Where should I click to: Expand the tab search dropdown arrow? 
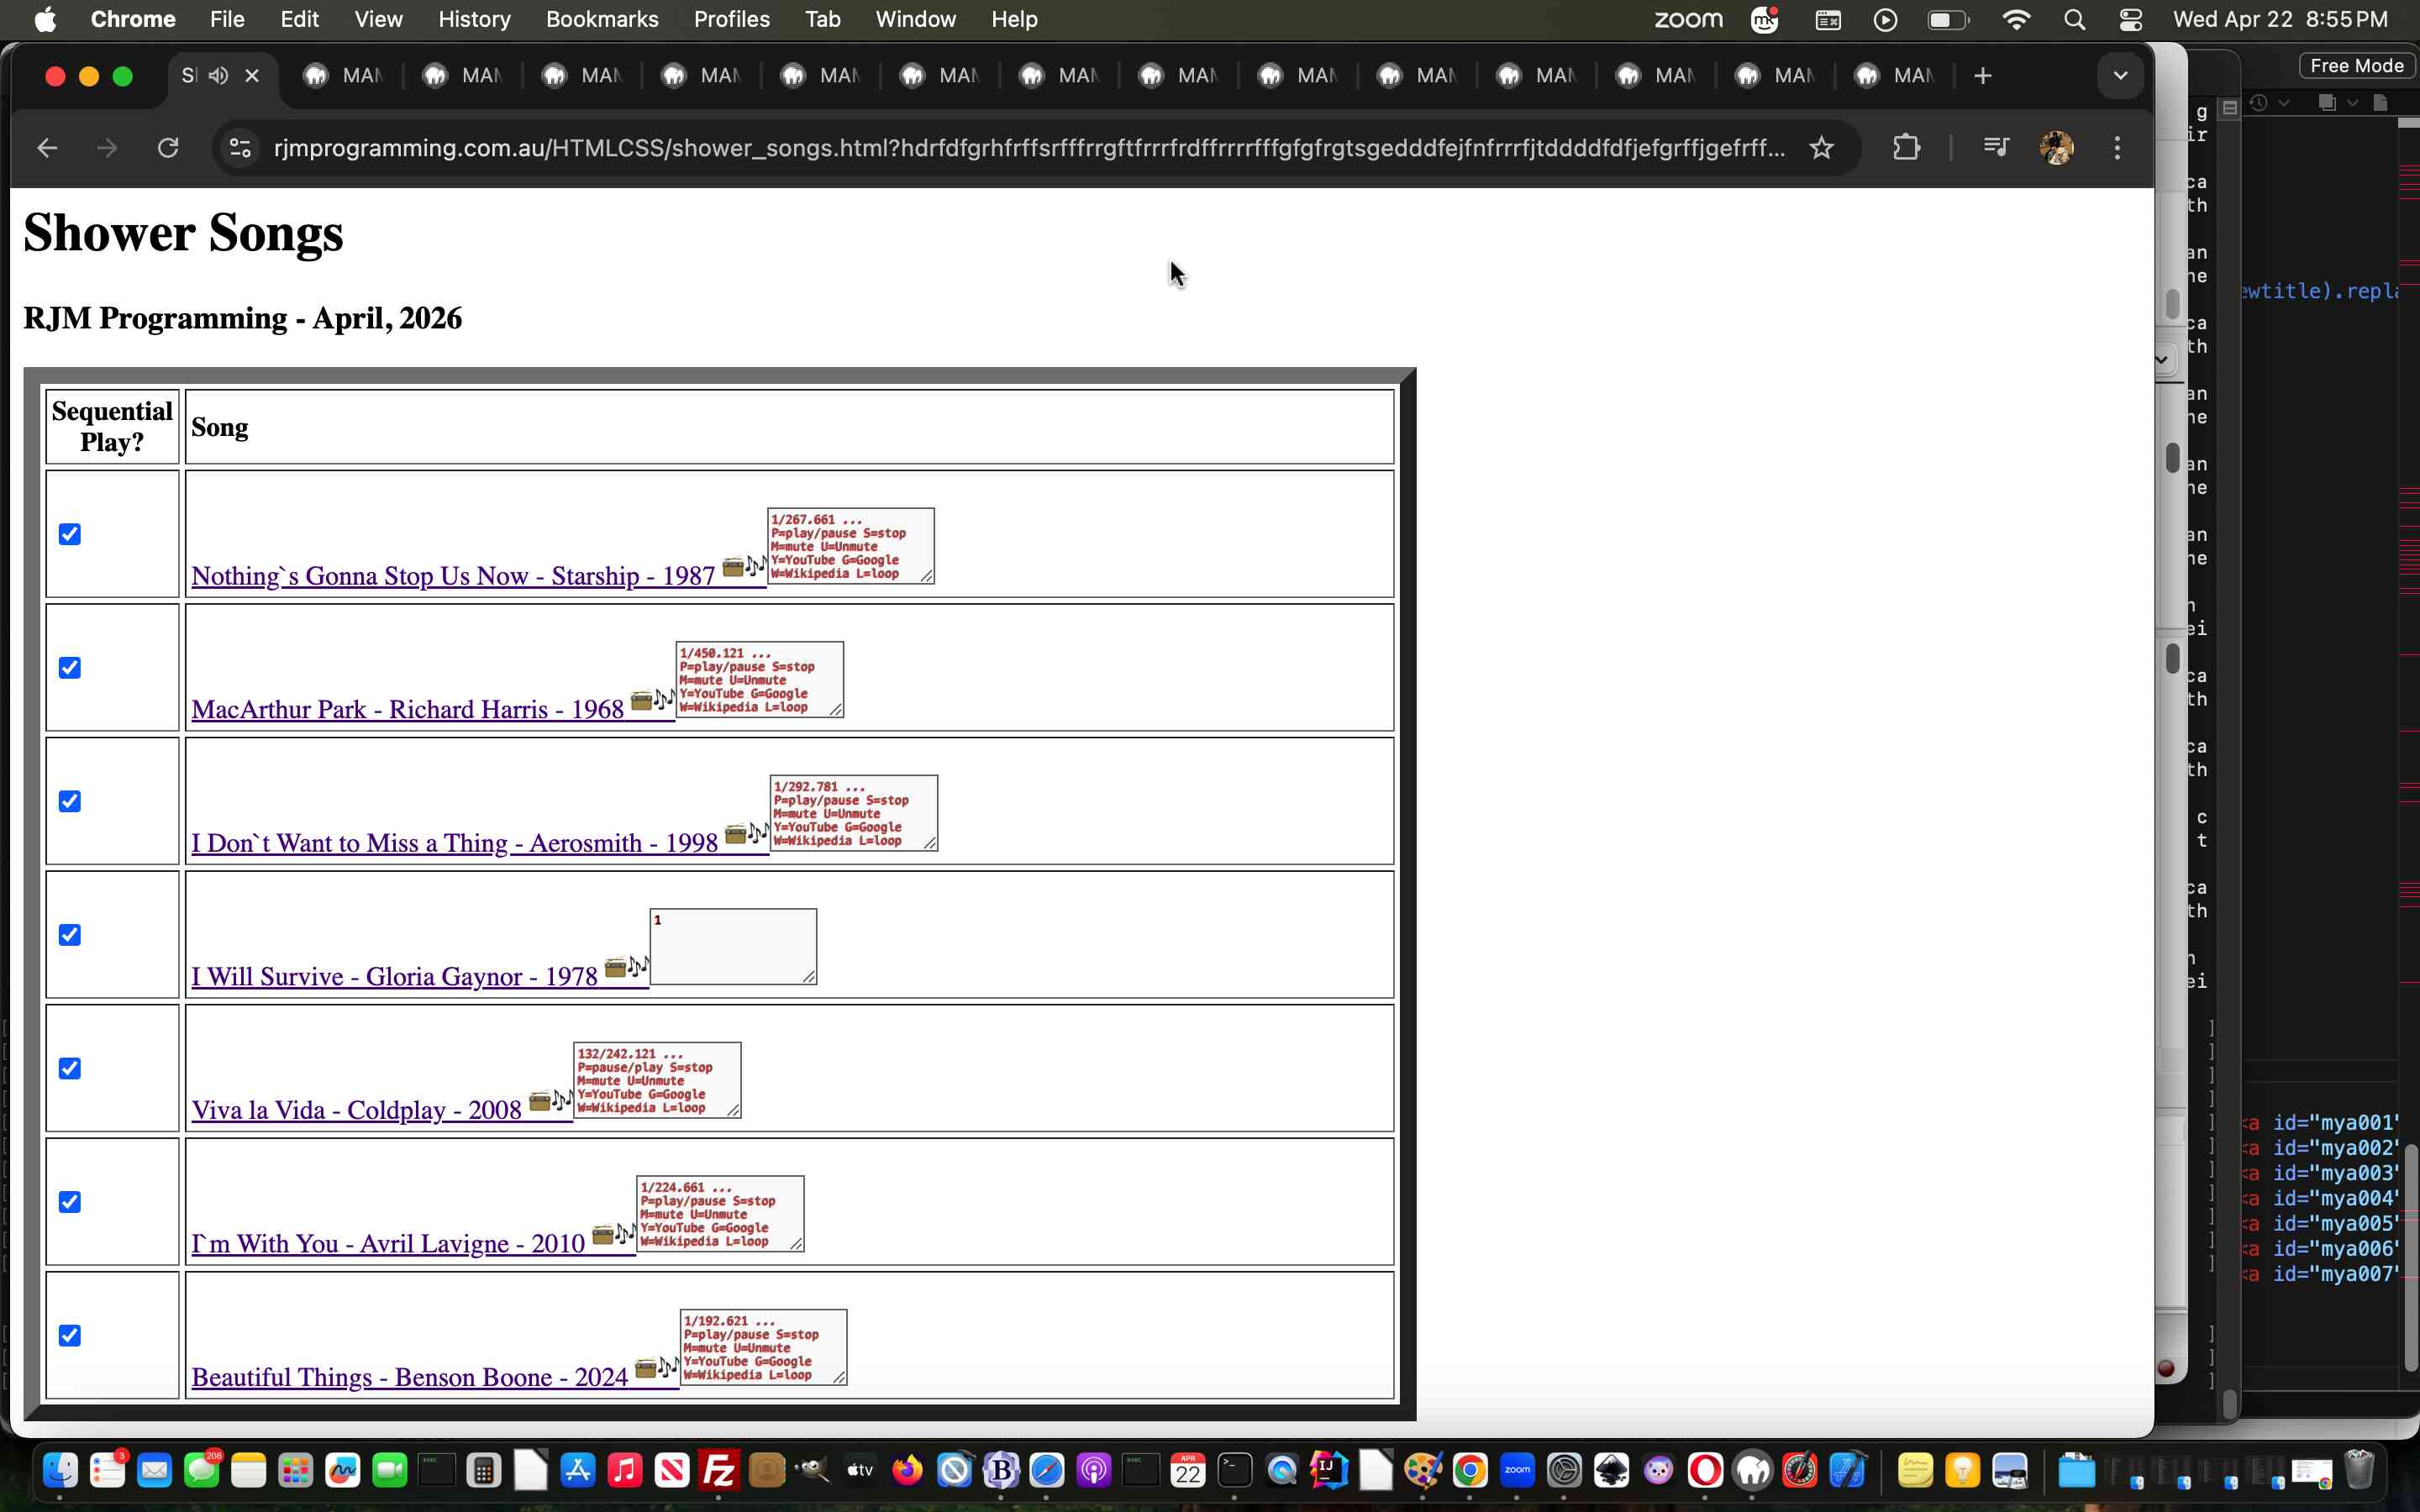point(2119,76)
